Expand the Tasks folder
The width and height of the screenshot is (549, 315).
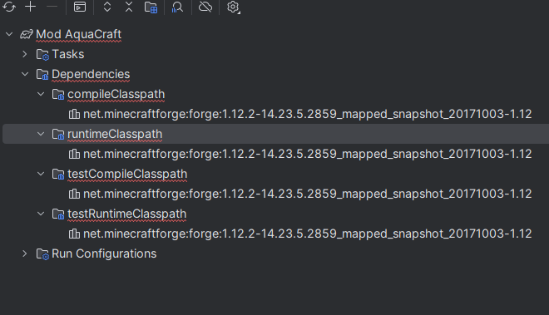tap(24, 54)
